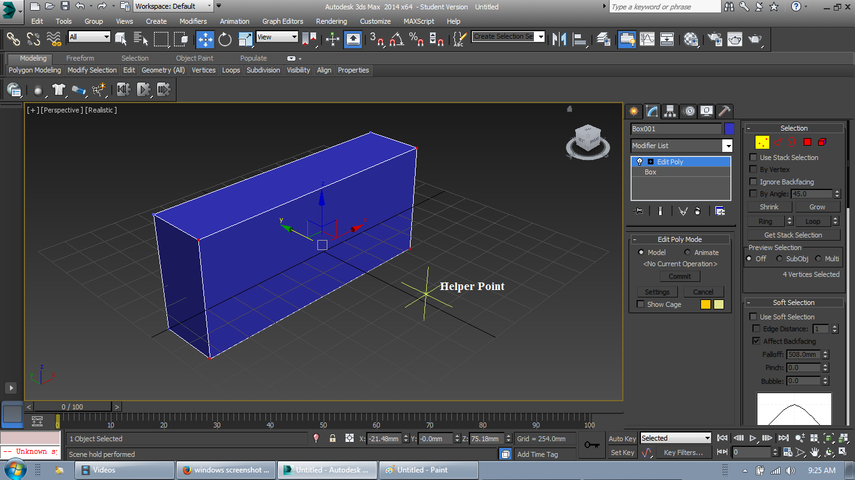Open the Modifiers menu
This screenshot has height=480, width=855.
tap(193, 21)
